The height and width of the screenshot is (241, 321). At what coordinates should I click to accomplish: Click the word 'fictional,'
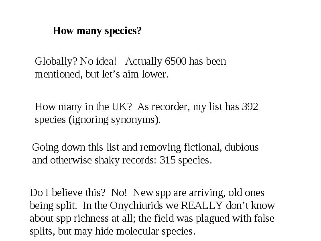click(203, 147)
